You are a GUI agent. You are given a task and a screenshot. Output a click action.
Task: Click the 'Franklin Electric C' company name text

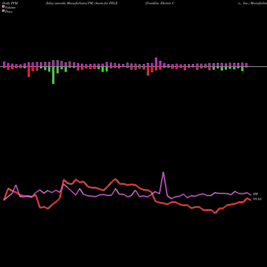pyautogui.click(x=160, y=3)
